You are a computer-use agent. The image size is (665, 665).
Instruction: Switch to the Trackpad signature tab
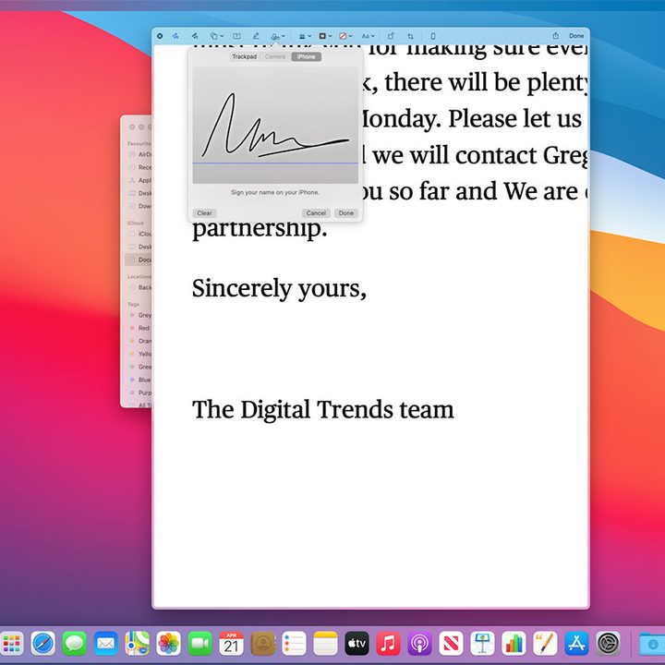[x=244, y=56]
